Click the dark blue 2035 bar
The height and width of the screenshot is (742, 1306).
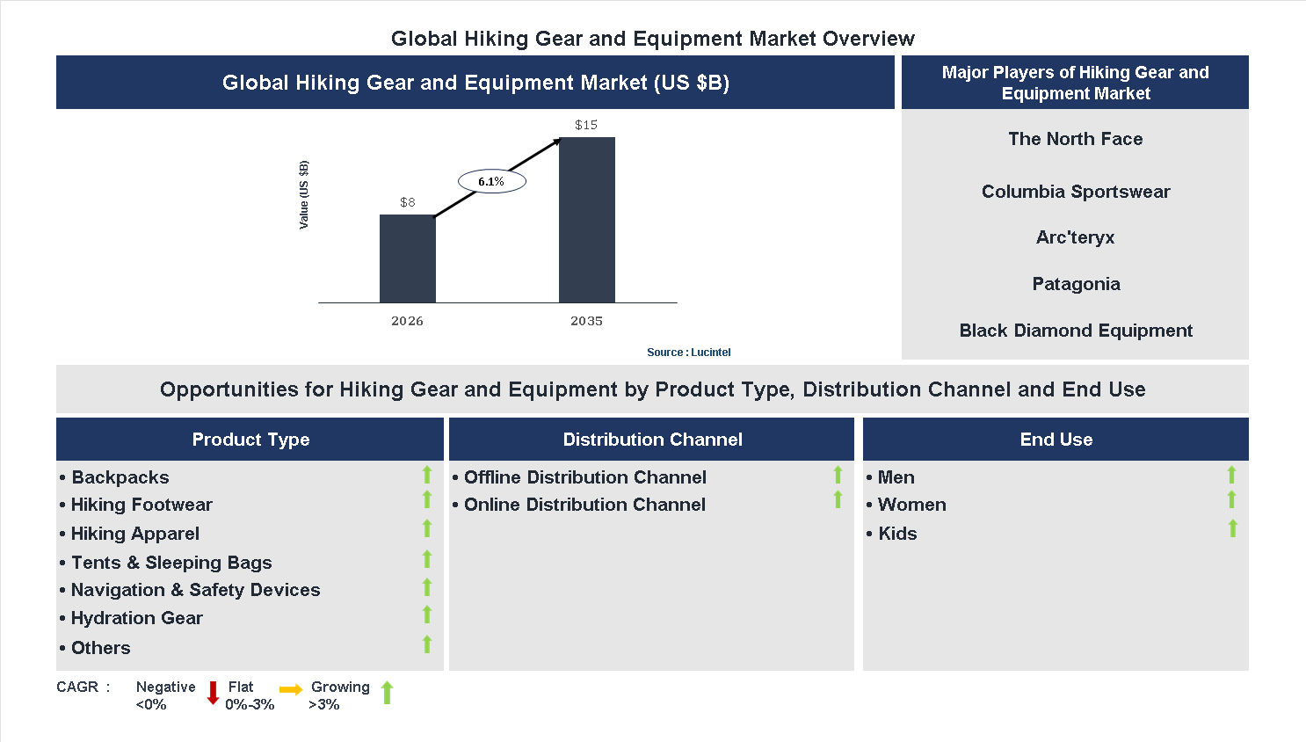586,220
